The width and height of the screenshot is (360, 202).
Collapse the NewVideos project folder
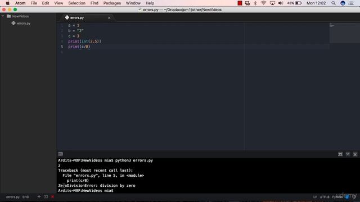coord(3,16)
